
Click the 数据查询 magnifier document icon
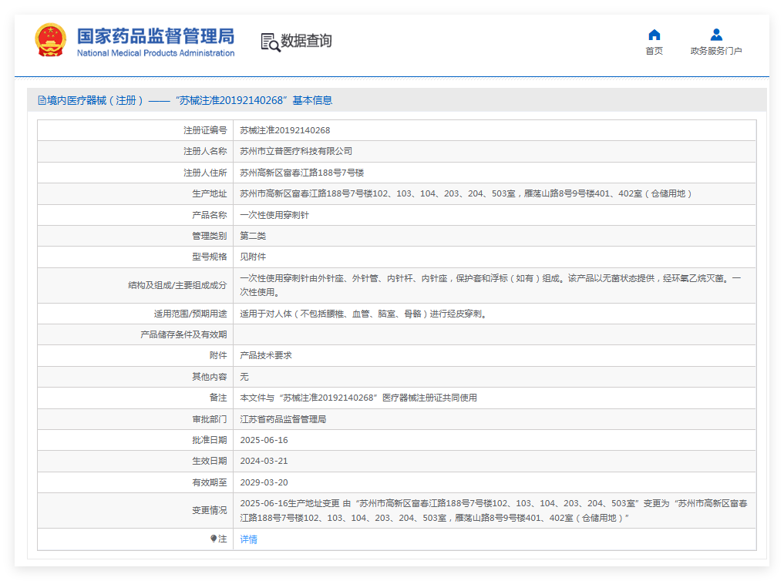[x=270, y=42]
